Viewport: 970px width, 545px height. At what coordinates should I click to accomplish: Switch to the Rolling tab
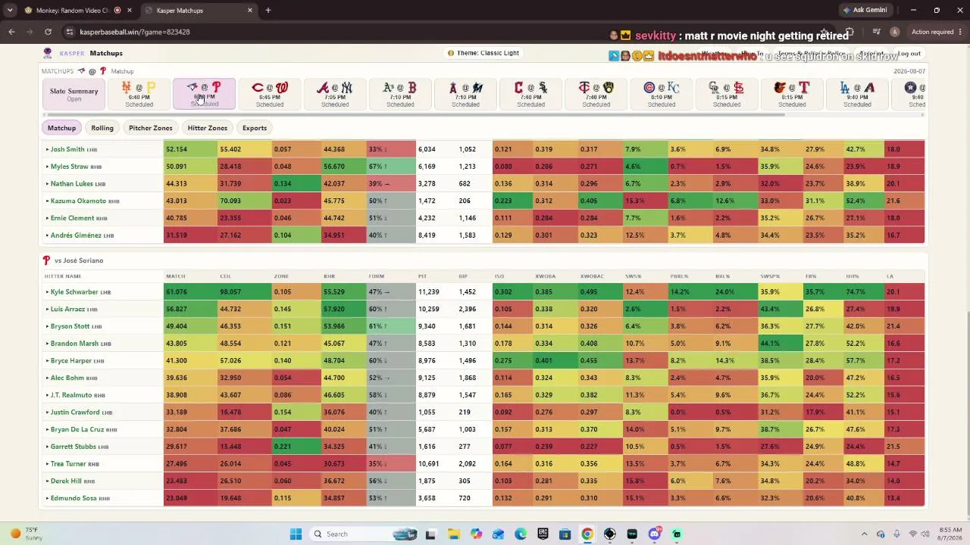coord(102,128)
